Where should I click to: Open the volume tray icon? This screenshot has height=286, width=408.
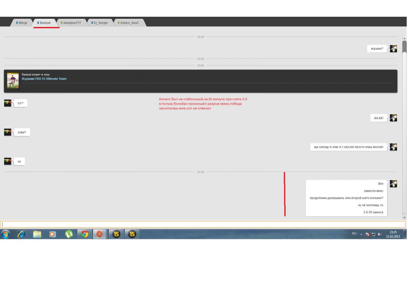379,235
